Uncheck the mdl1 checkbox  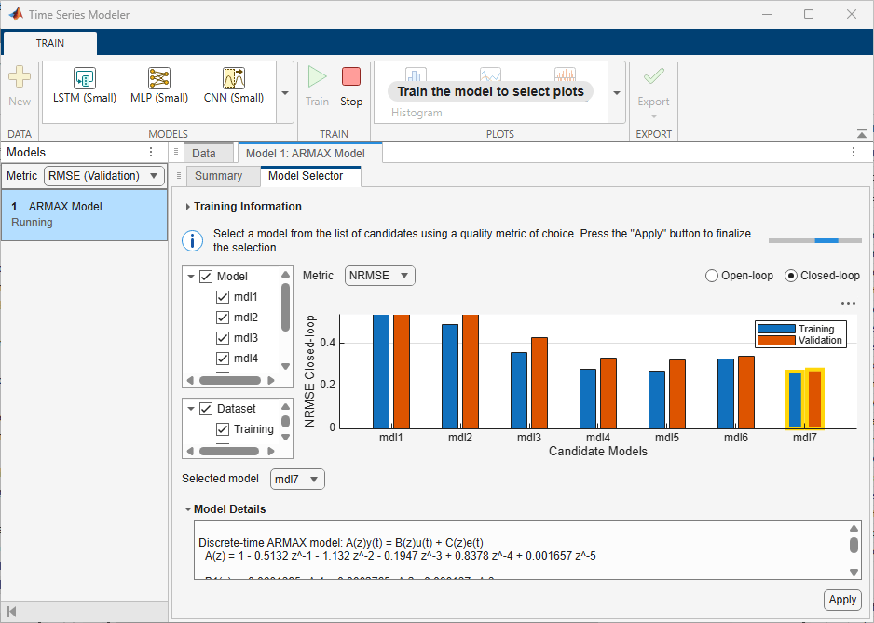[x=223, y=297]
